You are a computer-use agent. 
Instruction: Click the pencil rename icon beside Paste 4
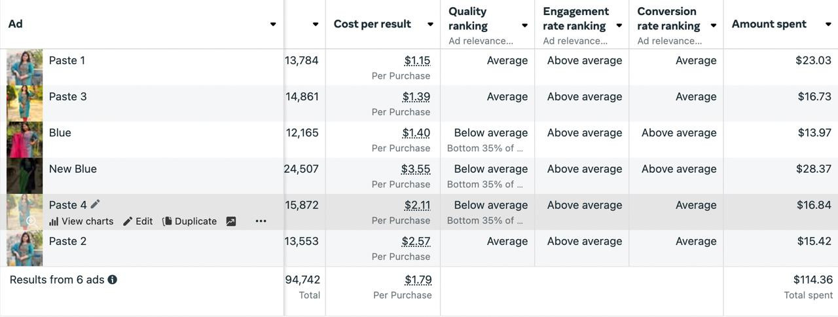coord(96,204)
